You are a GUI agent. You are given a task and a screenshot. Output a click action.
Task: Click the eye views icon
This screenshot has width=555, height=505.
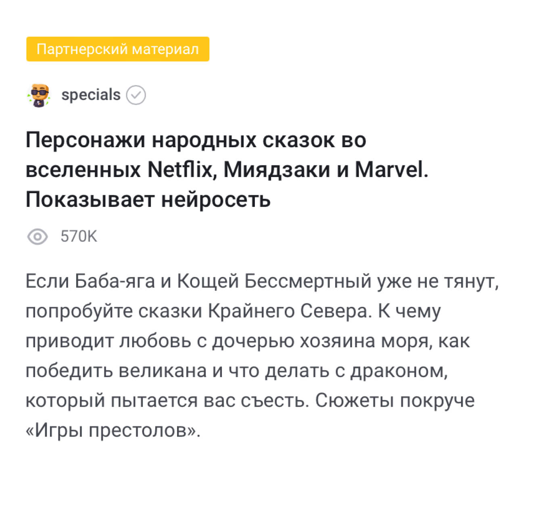tap(38, 236)
